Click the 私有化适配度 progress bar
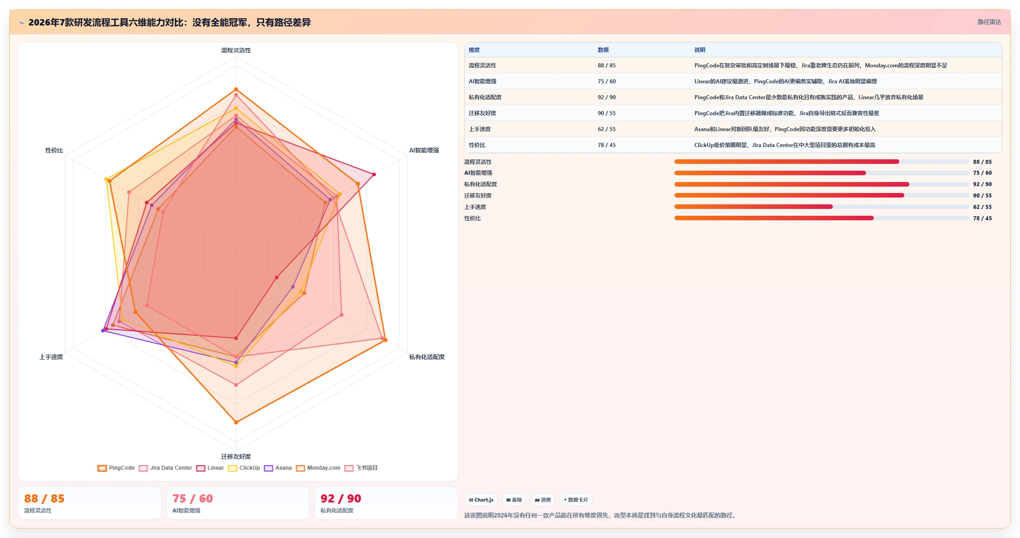 pyautogui.click(x=821, y=184)
